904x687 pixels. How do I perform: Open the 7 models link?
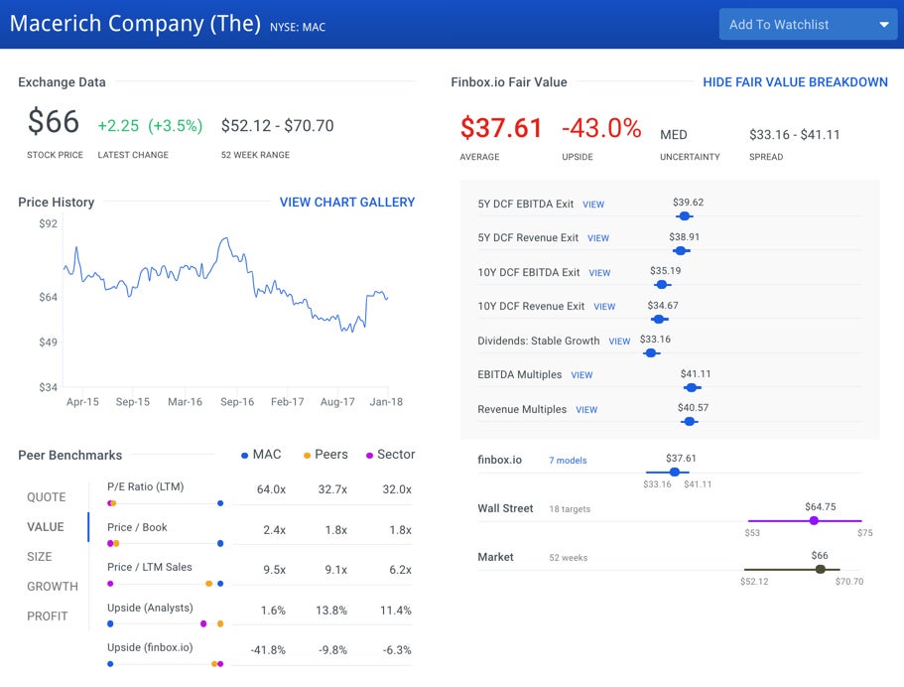coord(568,461)
